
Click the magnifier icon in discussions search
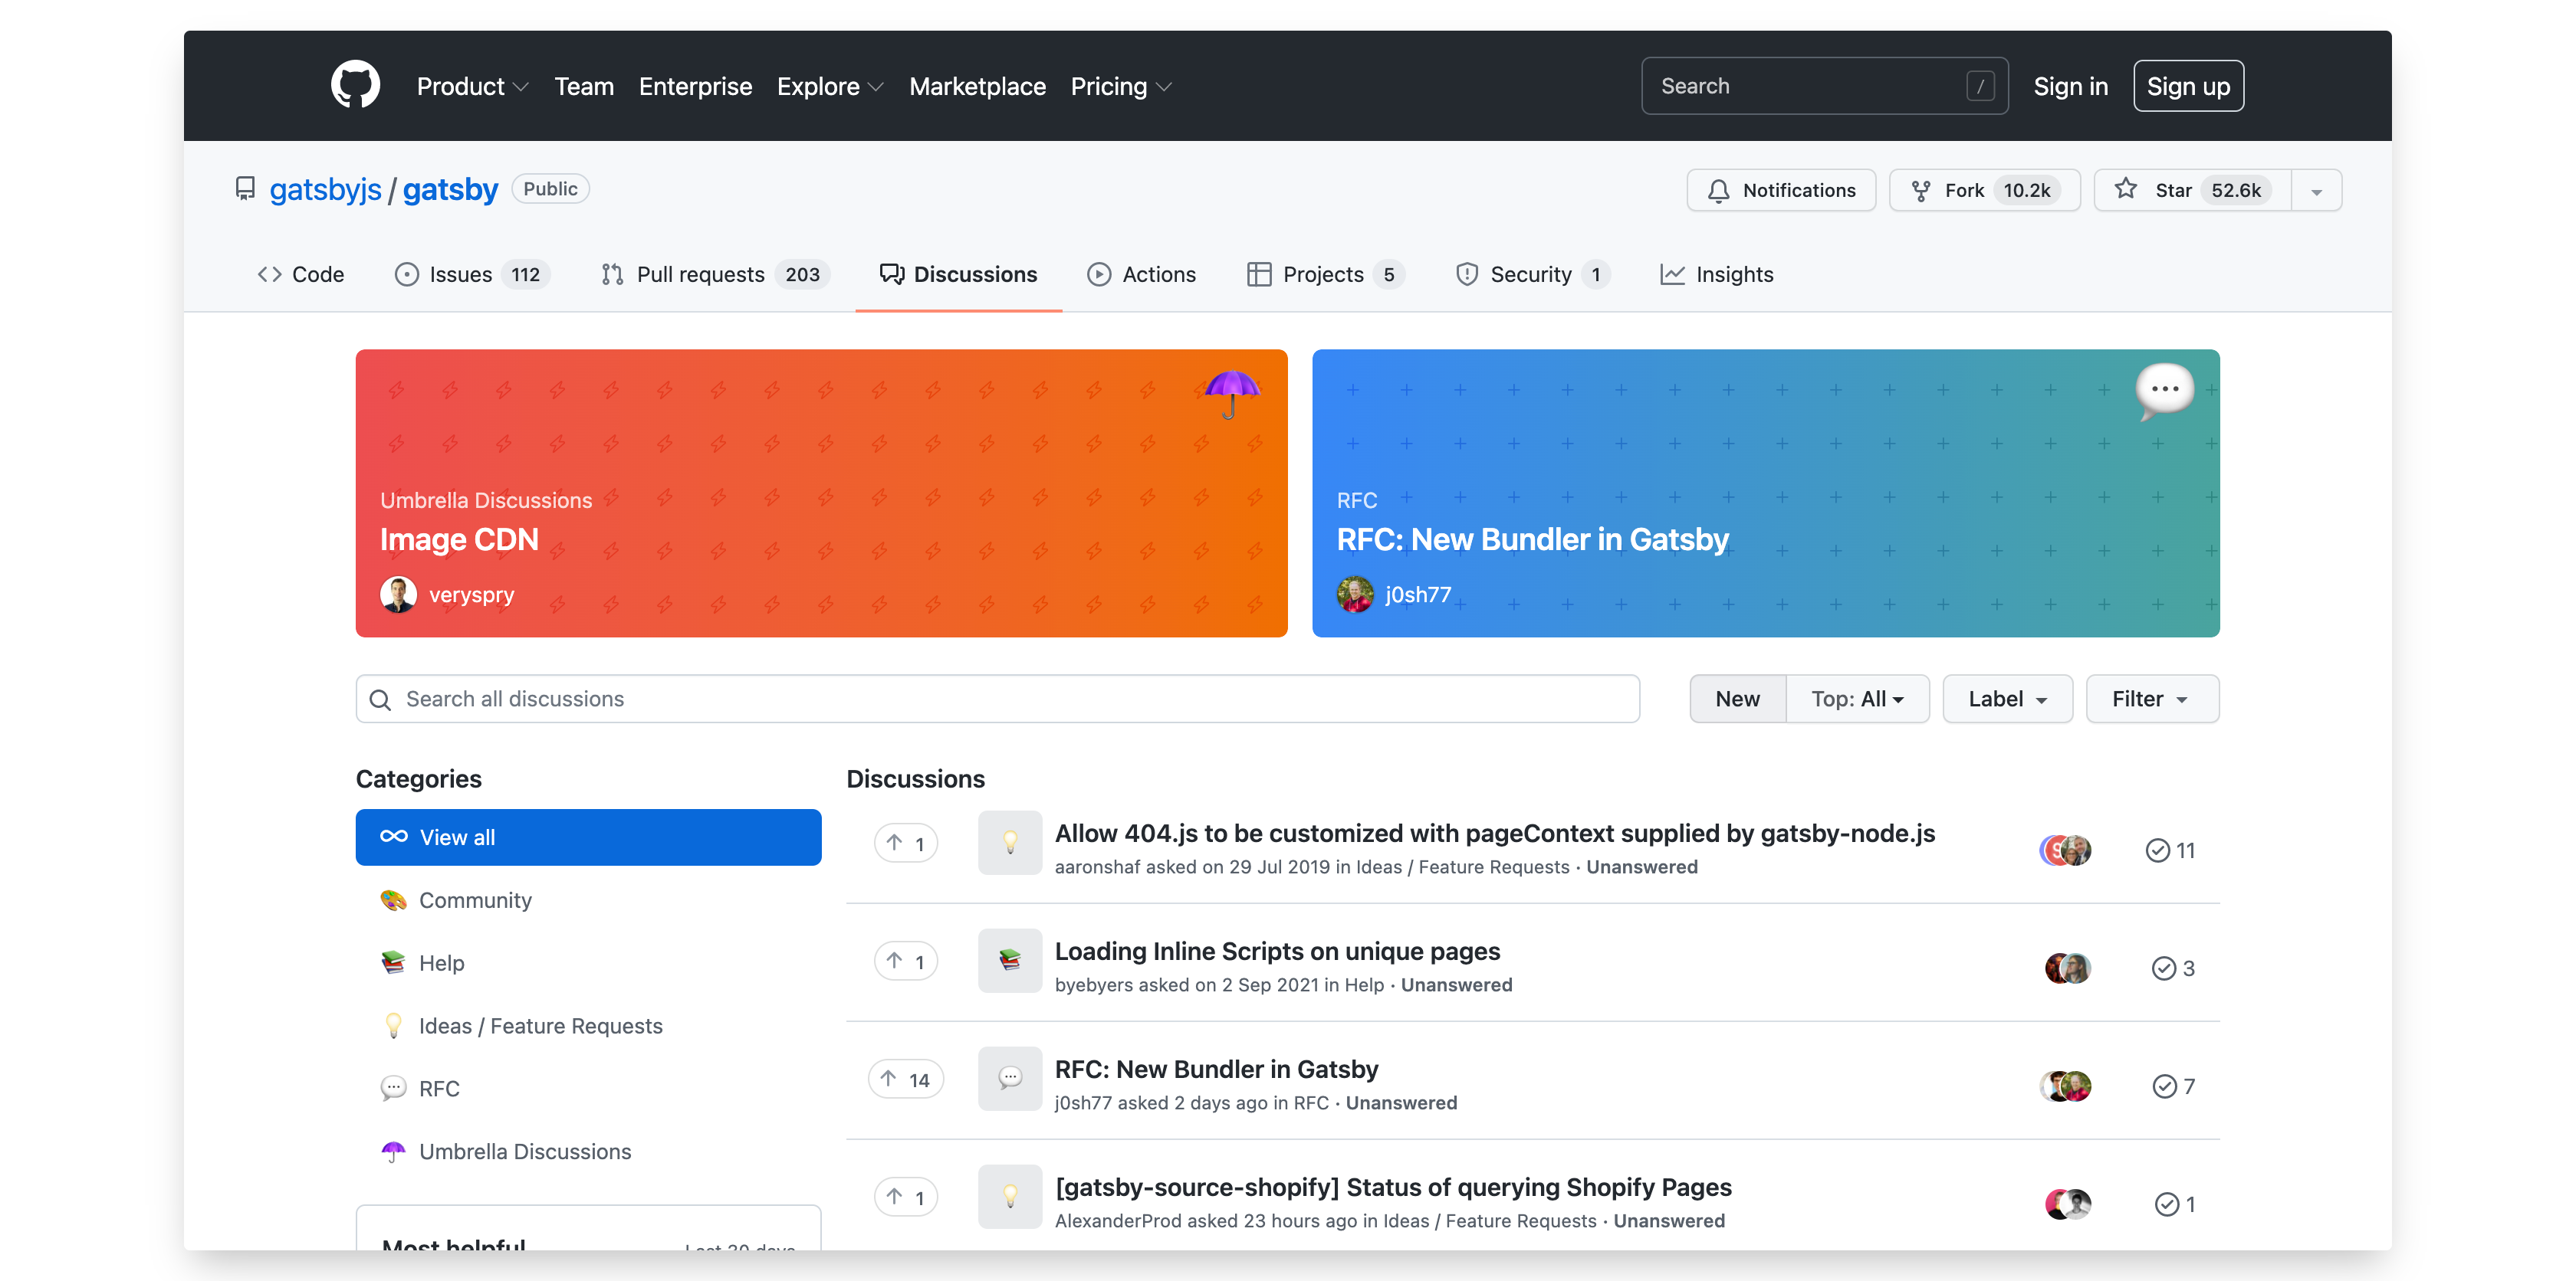tap(380, 699)
